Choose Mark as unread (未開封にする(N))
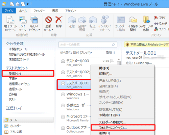Viewport: 169px width, 135px height. [123, 115]
